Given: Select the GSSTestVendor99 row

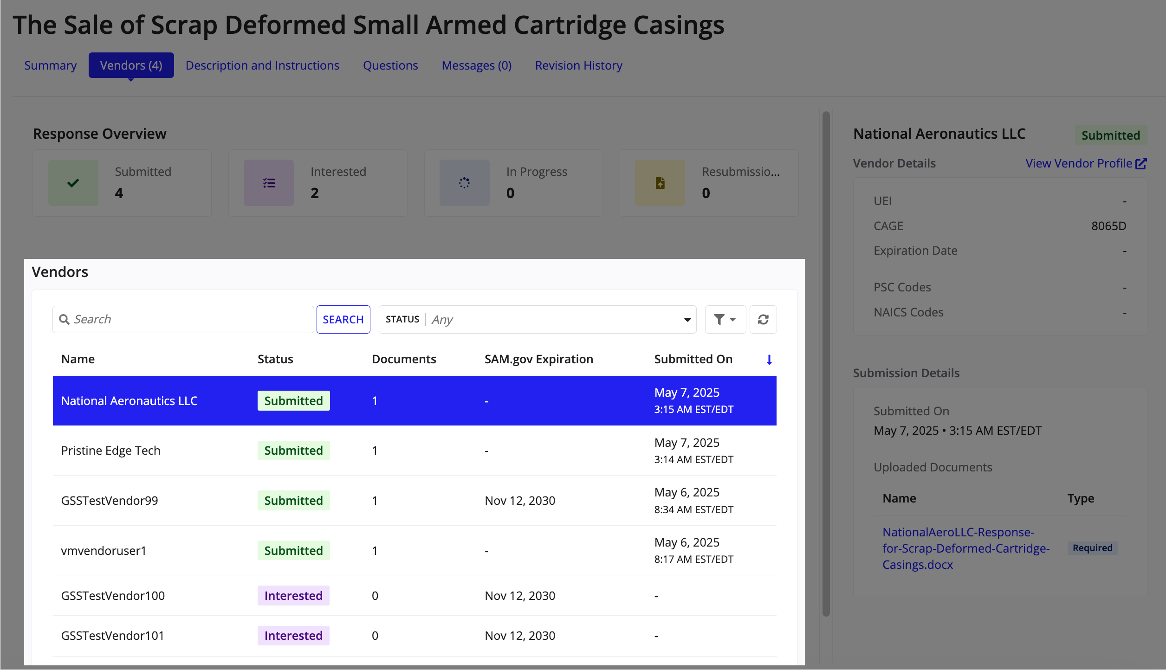Looking at the screenshot, I should point(415,501).
